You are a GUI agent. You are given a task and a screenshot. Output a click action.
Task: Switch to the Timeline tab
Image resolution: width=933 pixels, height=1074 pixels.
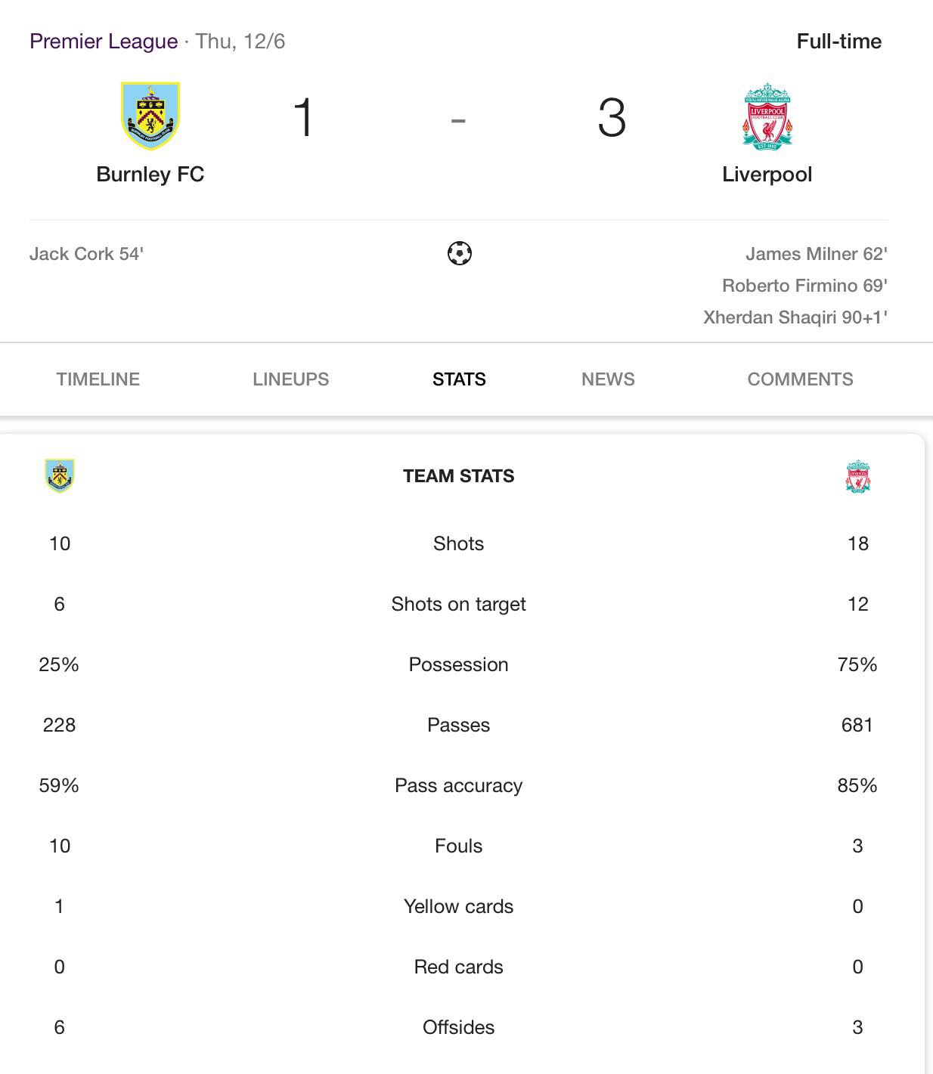coord(98,379)
